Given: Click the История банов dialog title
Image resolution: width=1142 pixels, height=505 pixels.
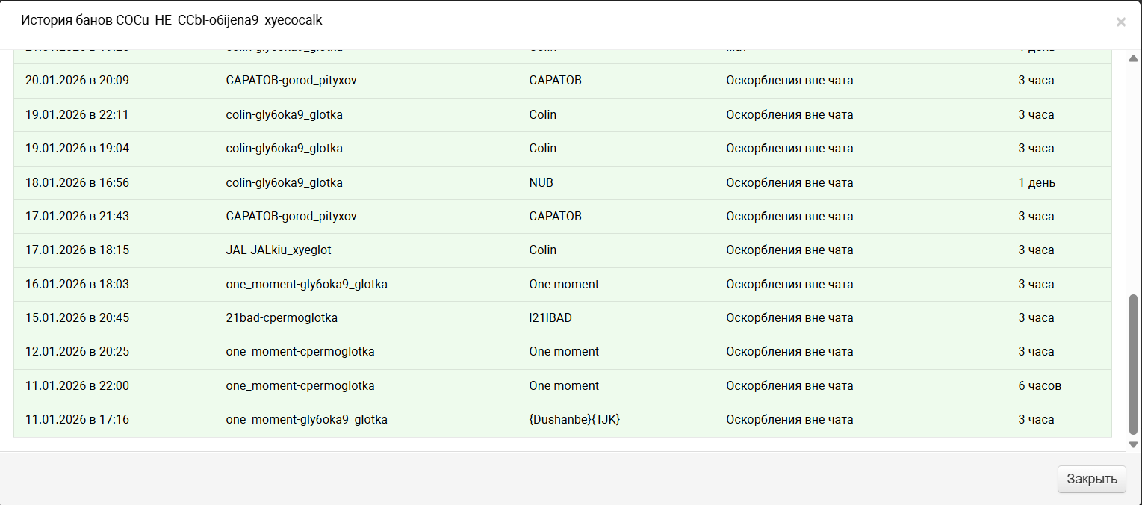Looking at the screenshot, I should 172,20.
